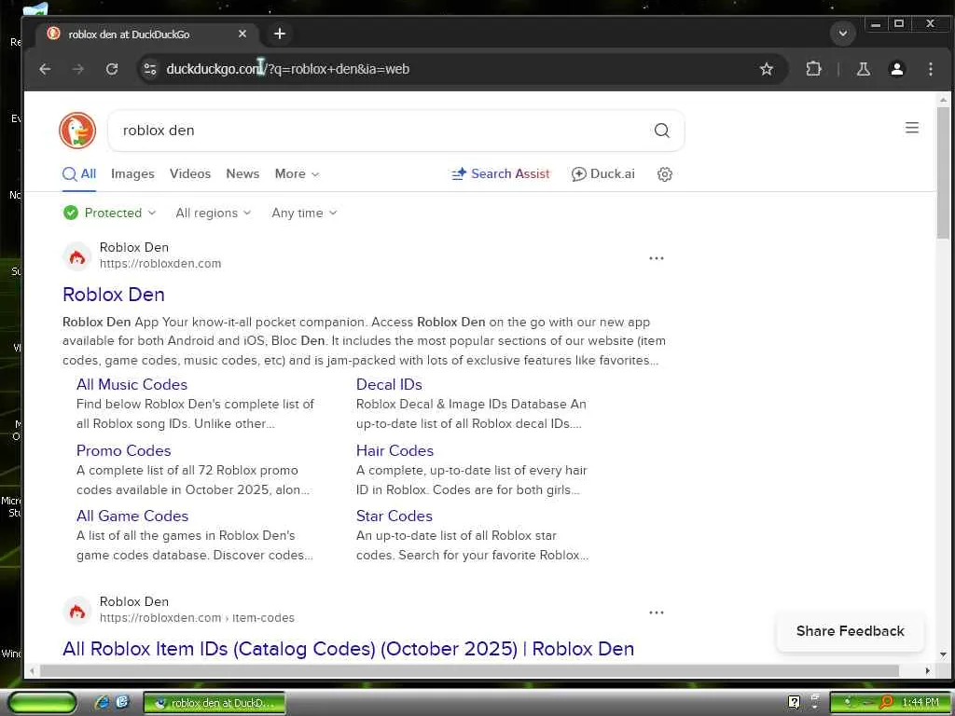Open the tab search dropdown arrow
The image size is (955, 716).
(843, 33)
